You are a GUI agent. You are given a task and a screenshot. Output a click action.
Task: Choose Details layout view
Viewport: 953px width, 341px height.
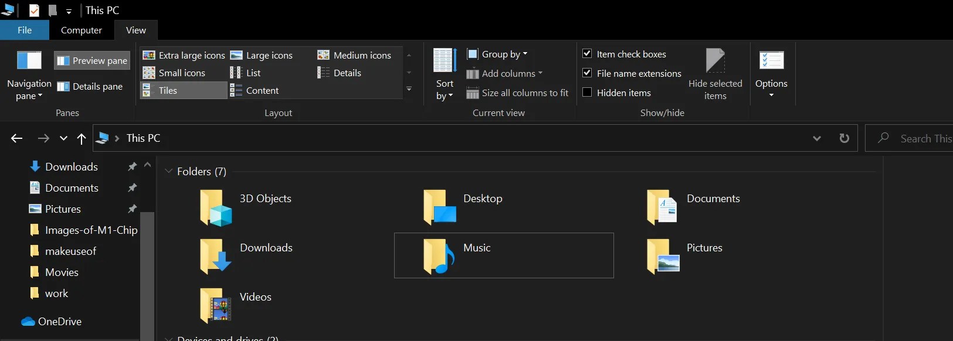tap(340, 73)
